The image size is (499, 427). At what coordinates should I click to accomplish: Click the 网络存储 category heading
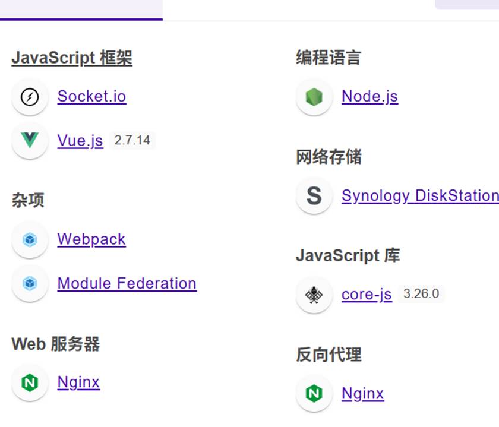[329, 157]
